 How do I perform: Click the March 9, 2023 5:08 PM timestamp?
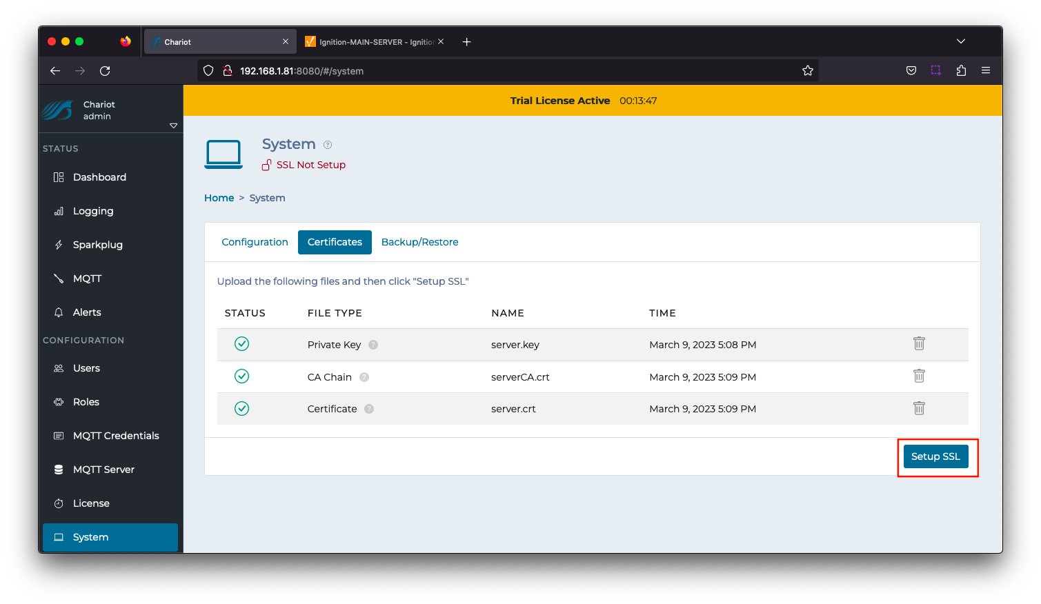(x=702, y=345)
